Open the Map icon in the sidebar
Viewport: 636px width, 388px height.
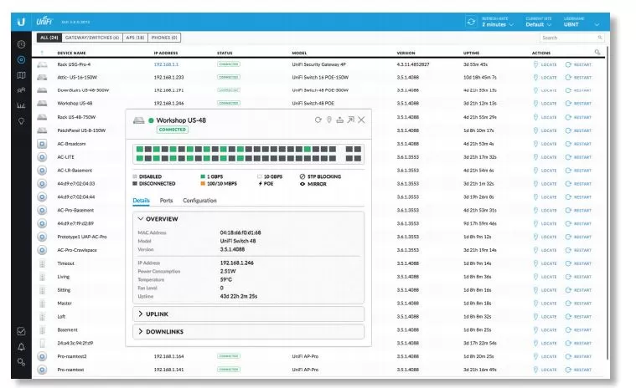pos(21,75)
